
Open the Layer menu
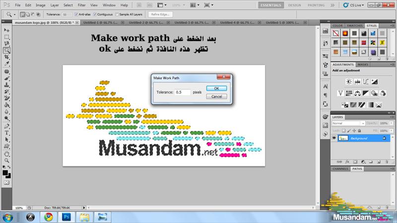point(55,5)
